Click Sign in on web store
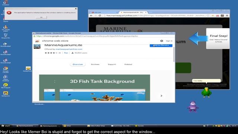 coord(169,41)
